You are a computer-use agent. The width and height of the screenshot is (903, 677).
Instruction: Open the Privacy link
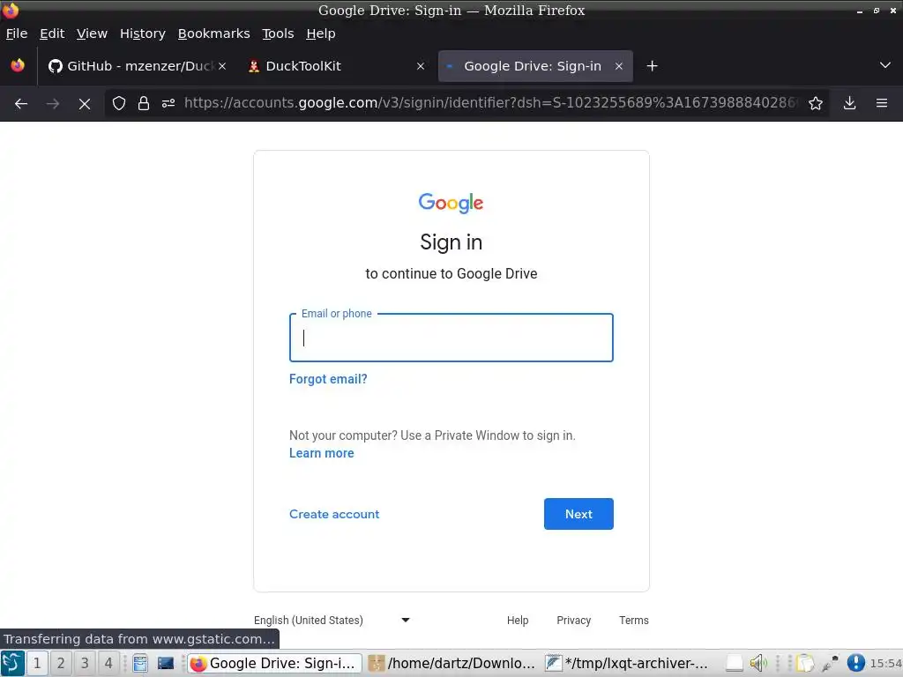point(573,620)
